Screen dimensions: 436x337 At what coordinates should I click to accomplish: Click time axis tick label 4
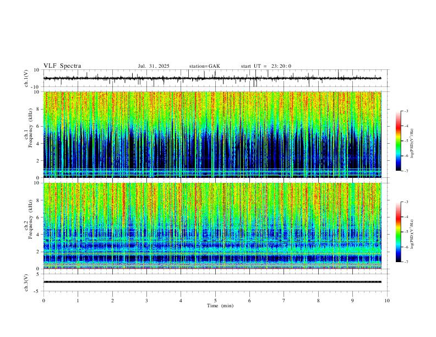pos(181,301)
